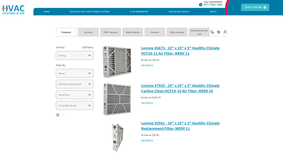Switch to list view layout icon

(x=58, y=115)
